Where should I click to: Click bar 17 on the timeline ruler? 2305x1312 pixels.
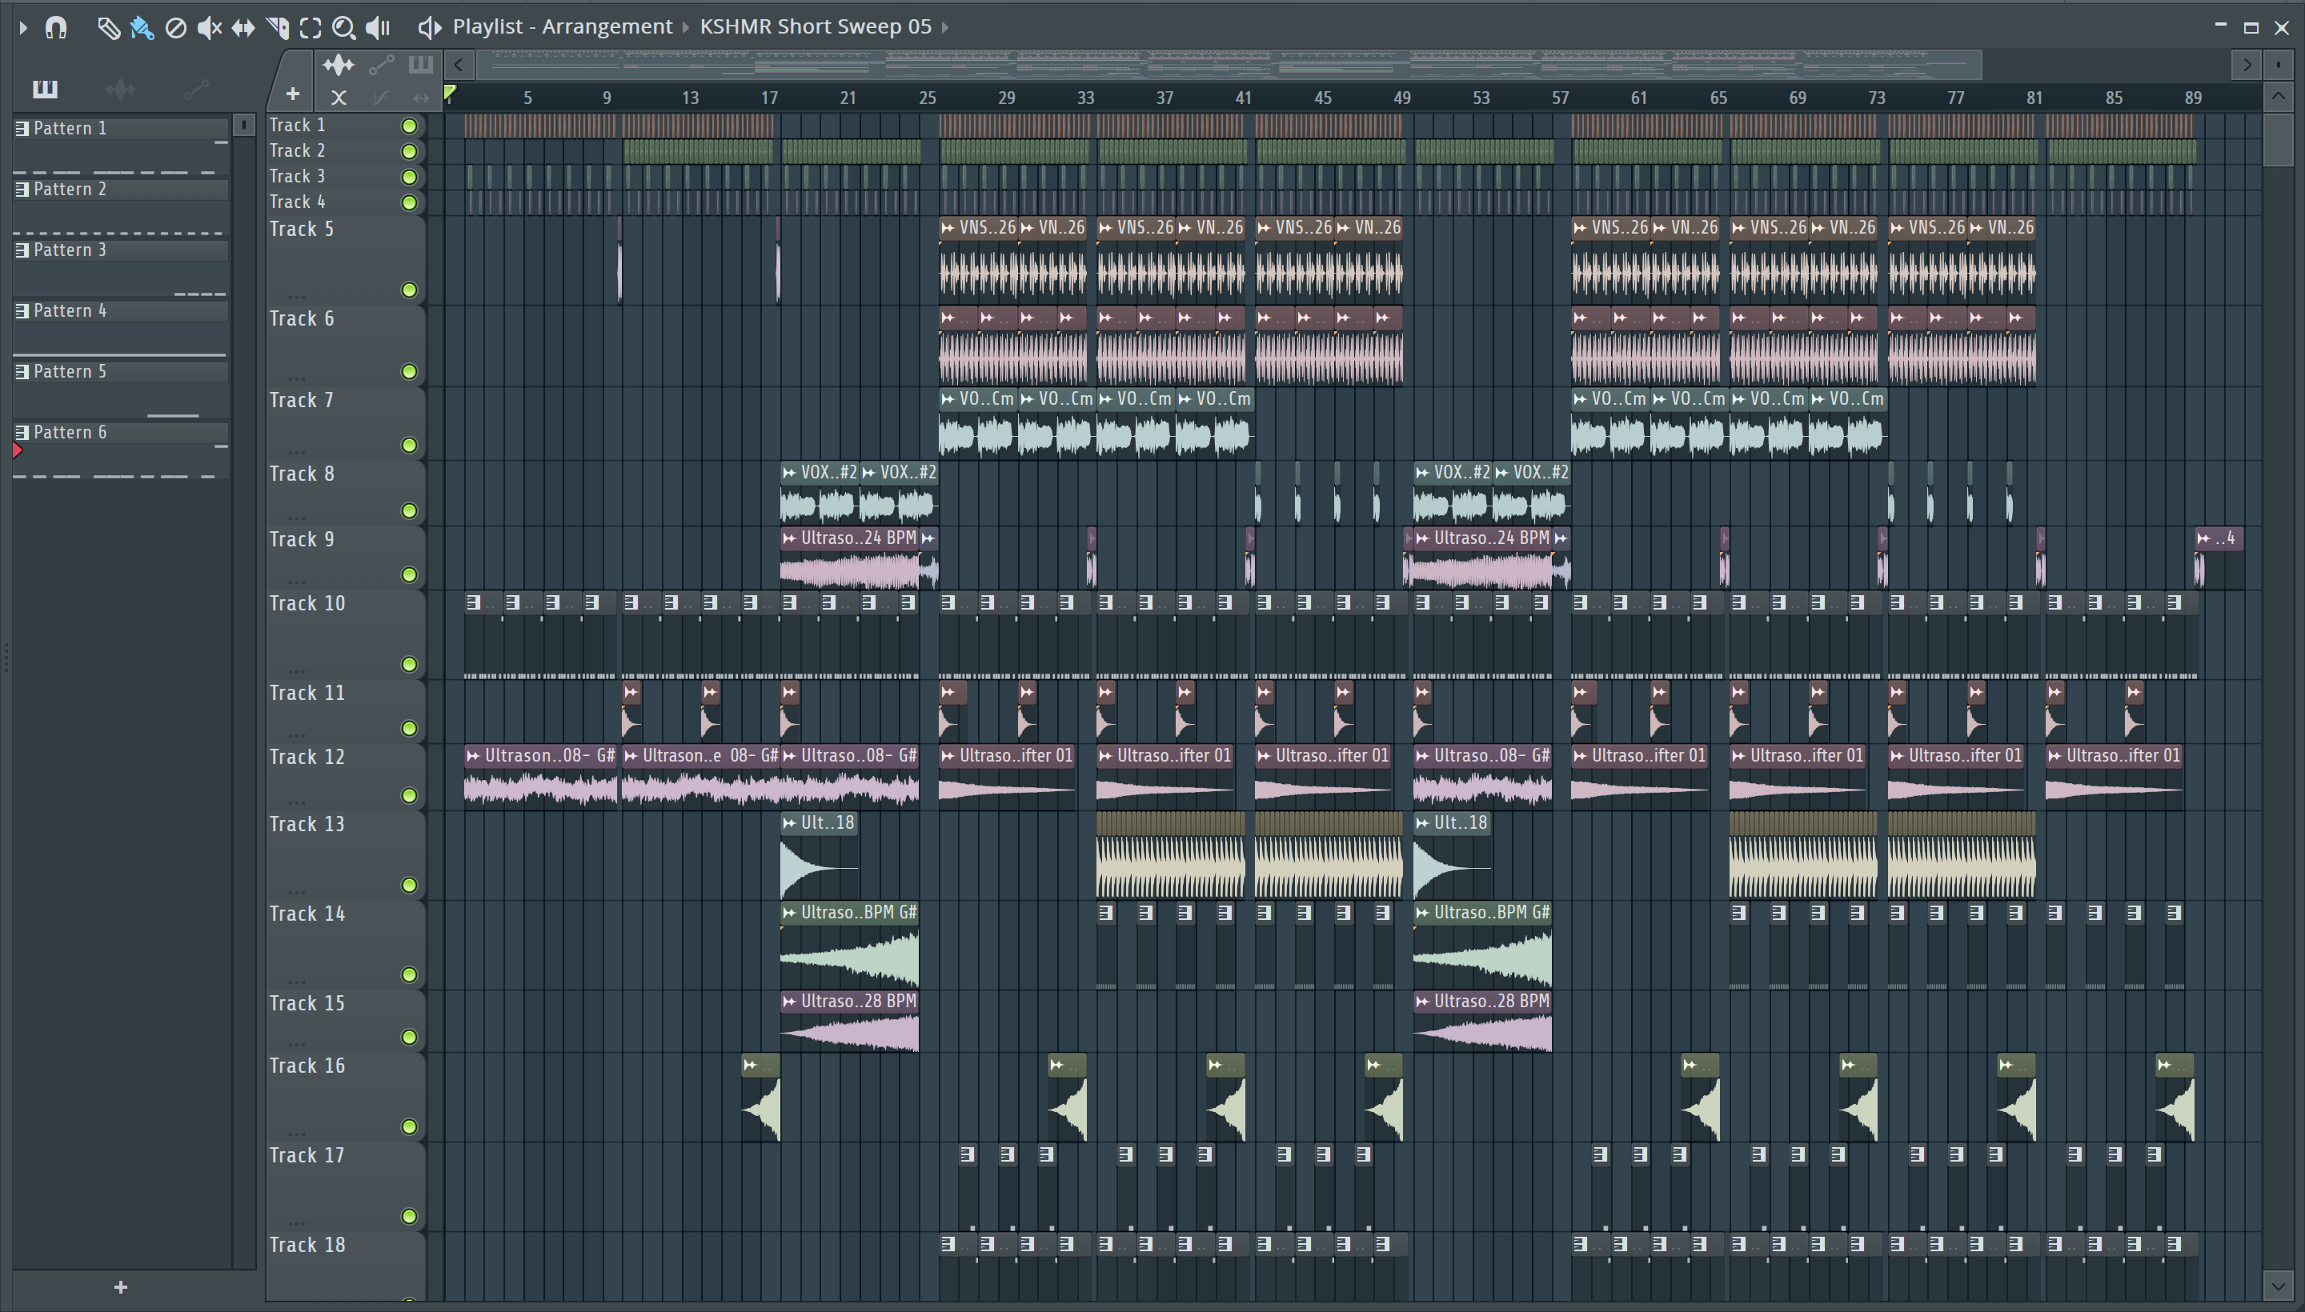(769, 98)
